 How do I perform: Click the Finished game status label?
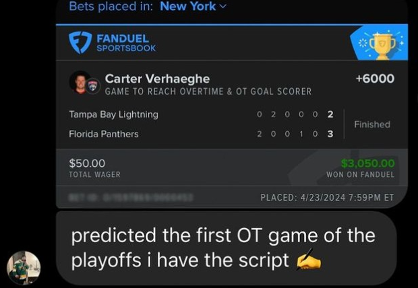point(372,124)
